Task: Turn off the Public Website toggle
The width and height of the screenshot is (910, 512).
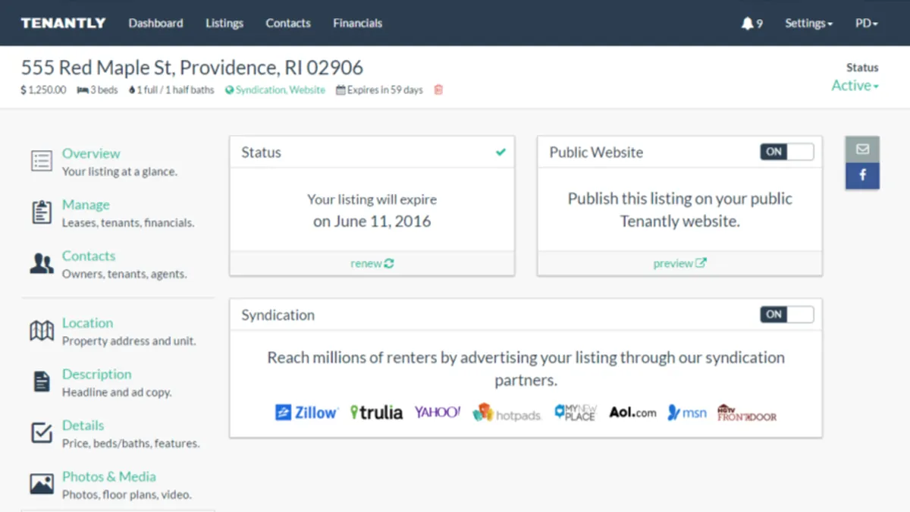Action: click(x=786, y=152)
